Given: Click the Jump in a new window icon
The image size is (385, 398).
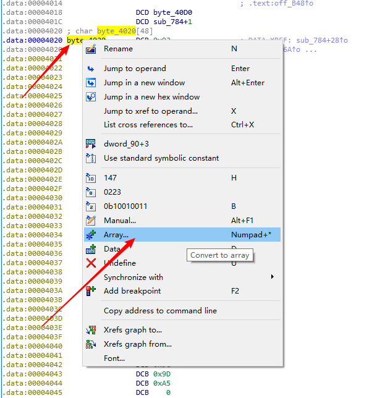Looking at the screenshot, I should [91, 83].
